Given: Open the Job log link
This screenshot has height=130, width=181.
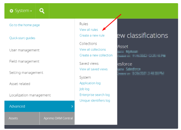Looking at the screenshot, I should [84, 89].
